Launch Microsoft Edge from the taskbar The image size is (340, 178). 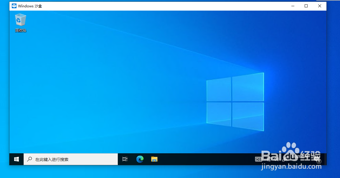(140, 159)
